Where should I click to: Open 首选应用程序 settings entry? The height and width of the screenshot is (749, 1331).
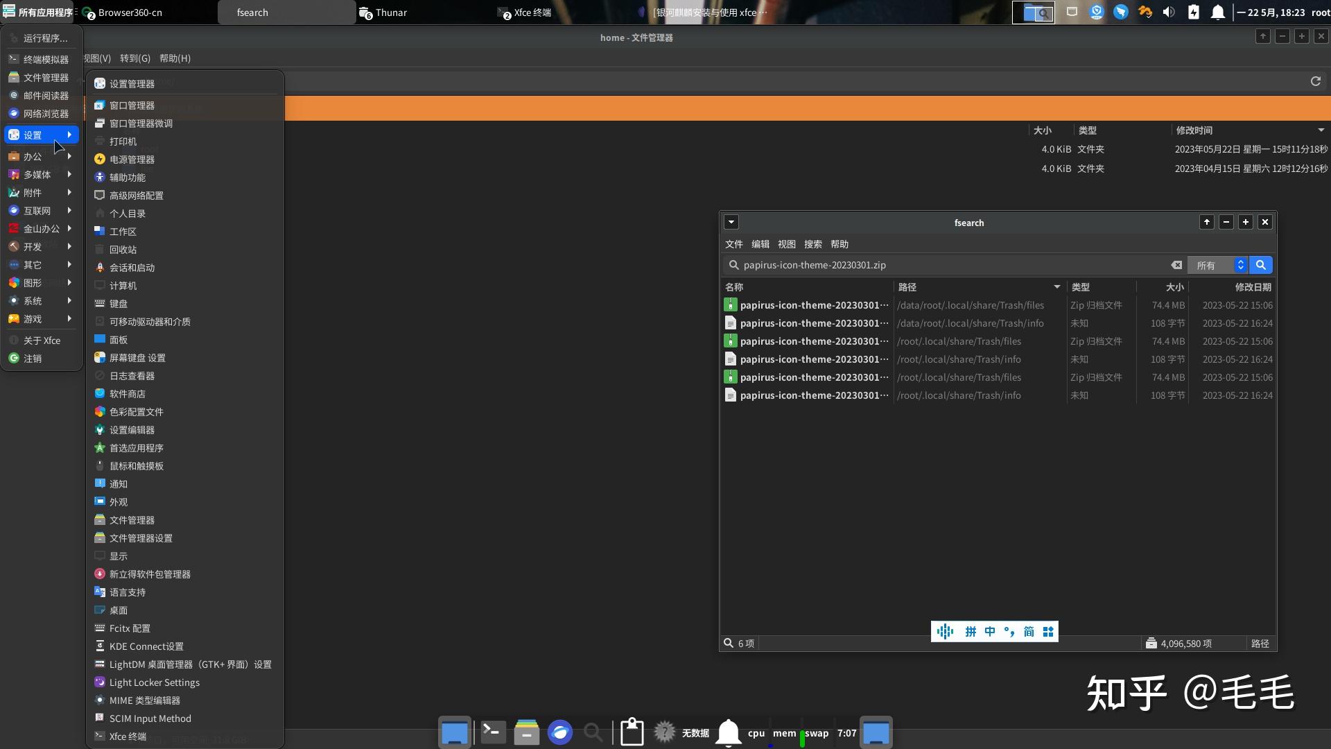[x=184, y=448]
